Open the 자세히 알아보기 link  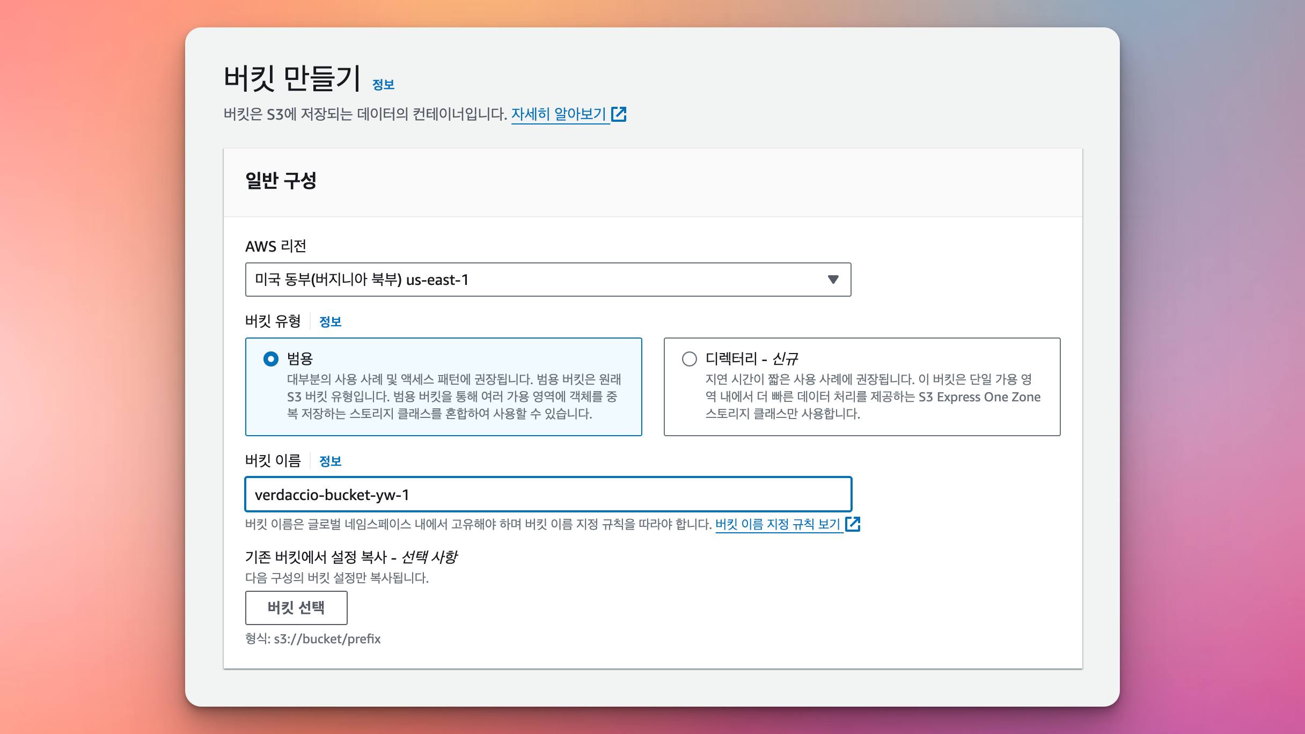559,114
